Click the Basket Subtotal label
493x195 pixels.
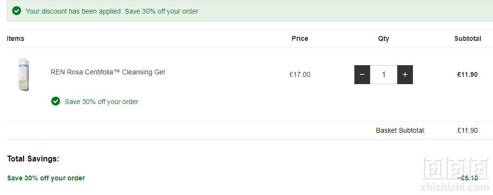pyautogui.click(x=401, y=130)
